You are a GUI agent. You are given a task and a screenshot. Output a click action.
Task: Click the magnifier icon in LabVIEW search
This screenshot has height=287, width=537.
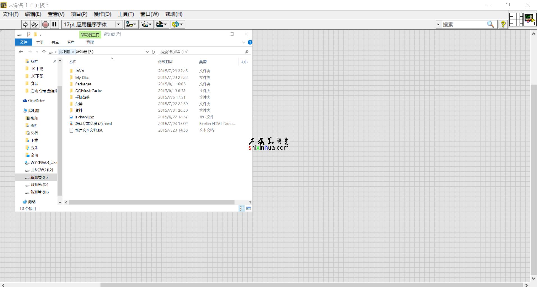pyautogui.click(x=490, y=24)
